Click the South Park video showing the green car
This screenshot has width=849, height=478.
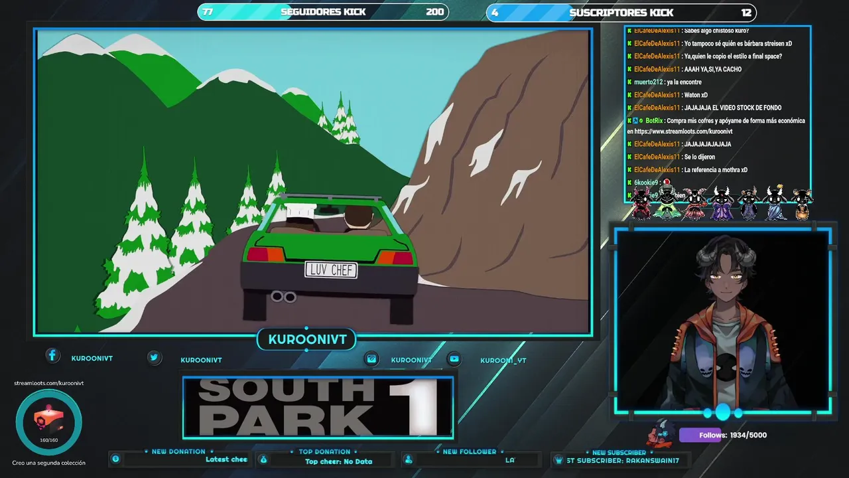coord(313,181)
